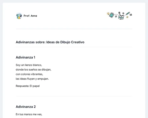This screenshot has width=148, height=118.
Task: Click the line "En tus manos me ves,"
Action: [x=29, y=114]
